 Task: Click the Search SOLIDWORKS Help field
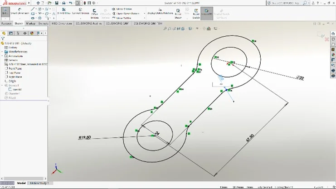click(x=286, y=3)
